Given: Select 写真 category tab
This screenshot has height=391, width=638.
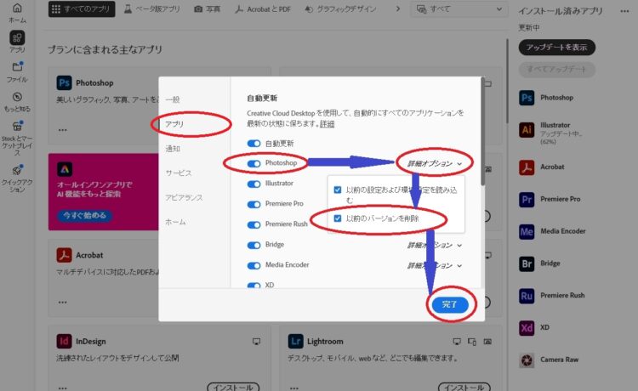Looking at the screenshot, I should [x=207, y=9].
